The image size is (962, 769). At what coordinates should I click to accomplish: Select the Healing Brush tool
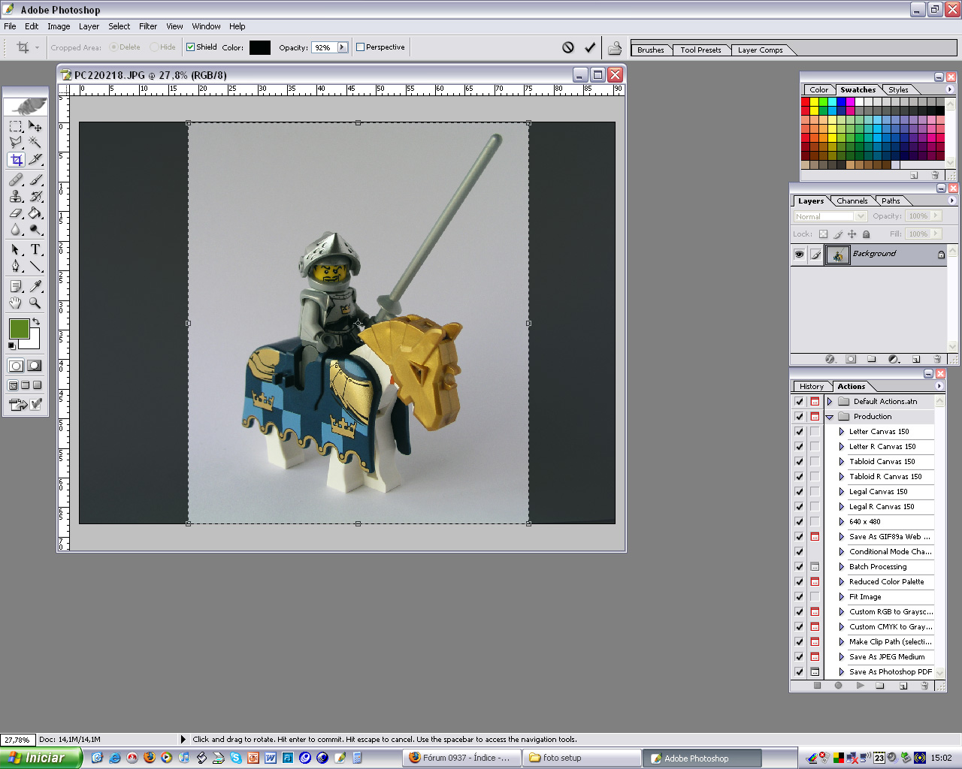[x=16, y=179]
